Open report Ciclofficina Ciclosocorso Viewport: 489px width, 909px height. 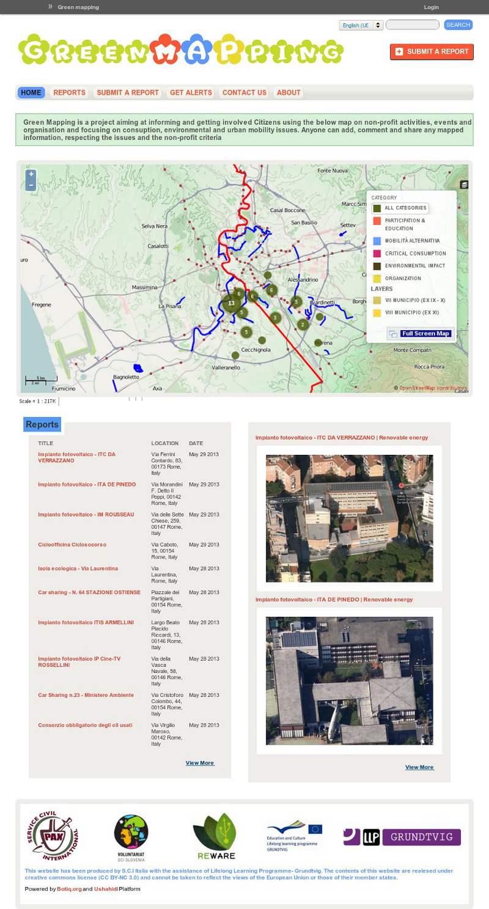[x=72, y=545]
